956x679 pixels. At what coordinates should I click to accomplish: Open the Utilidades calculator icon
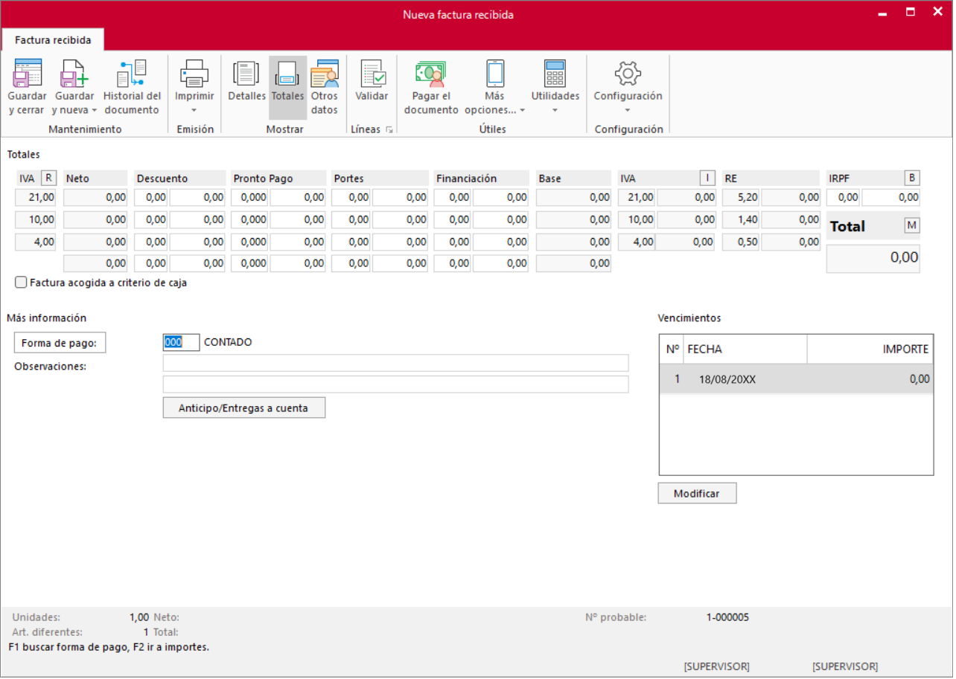[x=555, y=73]
